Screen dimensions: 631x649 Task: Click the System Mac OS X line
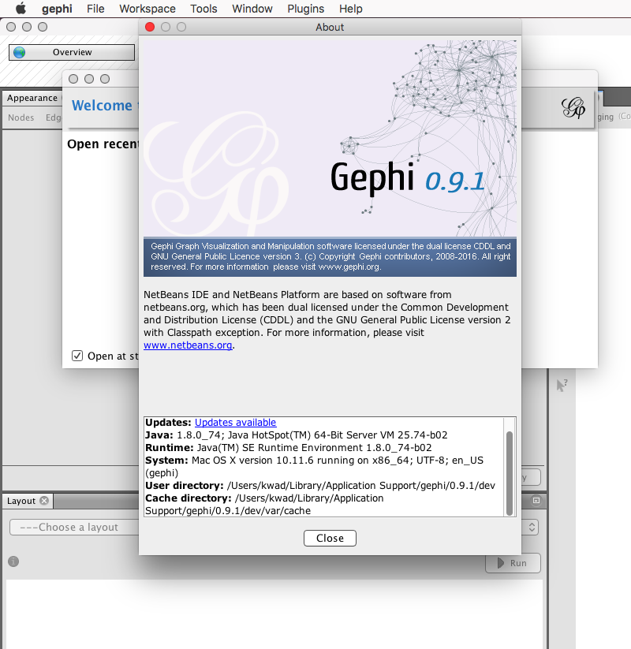[314, 467]
